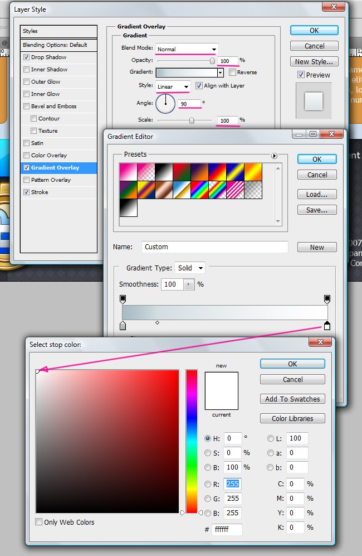362x556 pixels.
Task: Click the angle dial control
Action: click(x=165, y=103)
